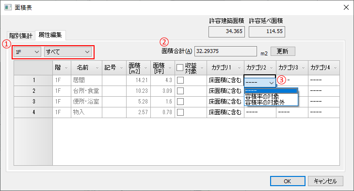
Task: Click tsubo cell 1.6
Action: (x=163, y=102)
